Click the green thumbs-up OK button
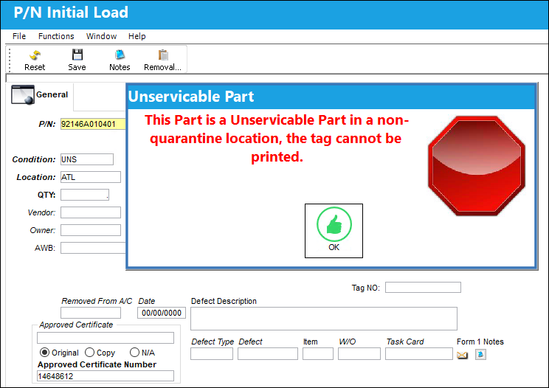 point(334,231)
